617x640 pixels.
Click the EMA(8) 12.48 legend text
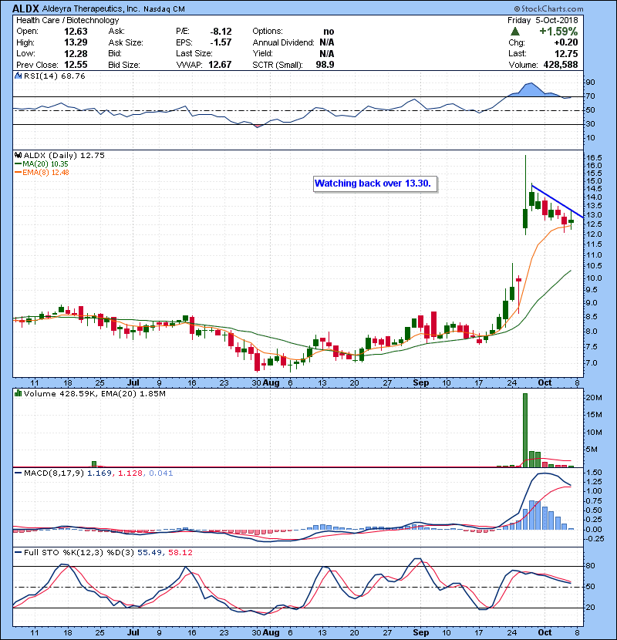pyautogui.click(x=46, y=173)
